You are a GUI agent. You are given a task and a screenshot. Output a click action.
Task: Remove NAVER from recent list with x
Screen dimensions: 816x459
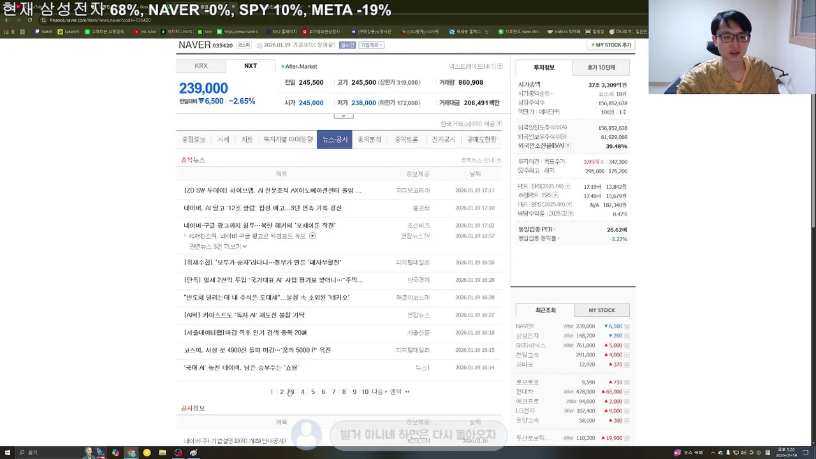(627, 326)
